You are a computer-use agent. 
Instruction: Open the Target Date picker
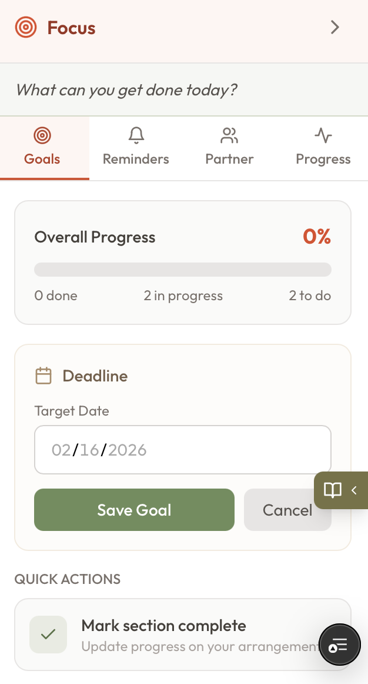point(183,449)
